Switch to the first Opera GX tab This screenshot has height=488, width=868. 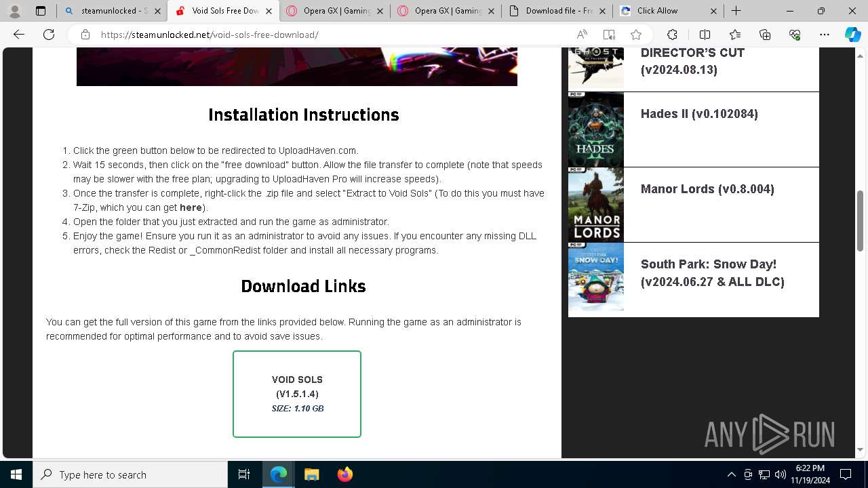(x=334, y=11)
